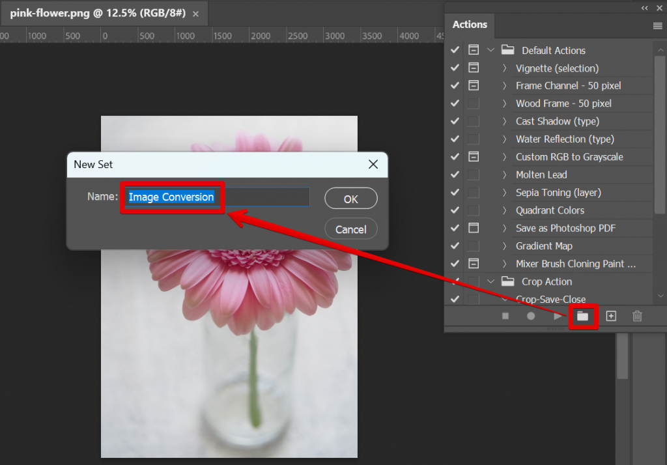Viewport: 667px width, 465px height.
Task: Expand the Crop-Save-Close action steps
Action: pyautogui.click(x=505, y=299)
